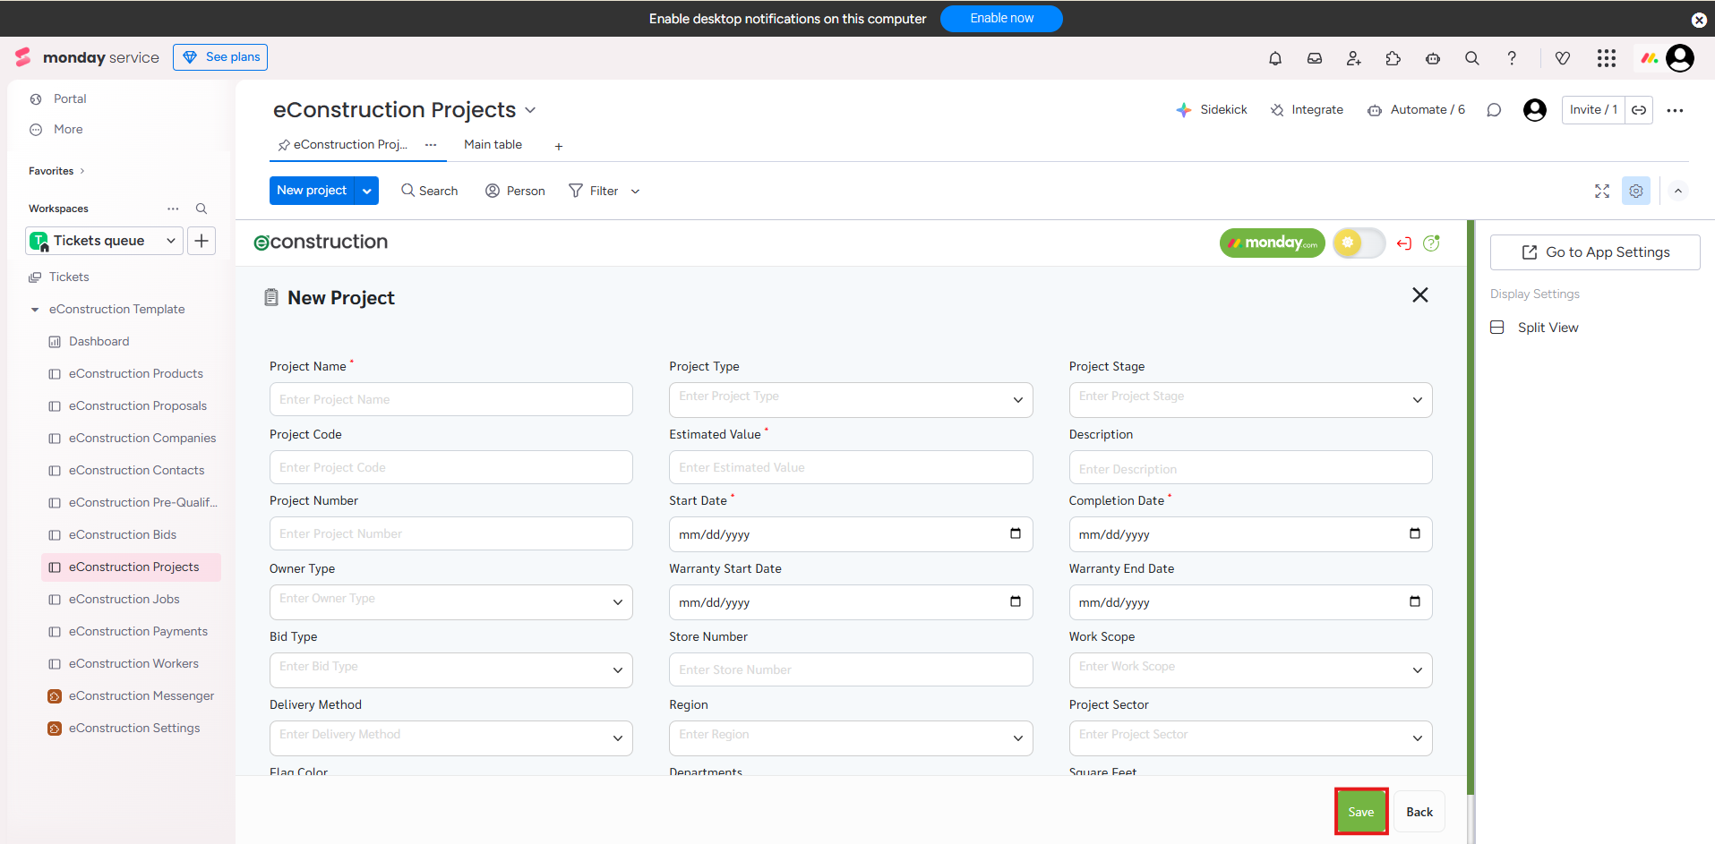Screen dimensions: 1715x844
Task: Click the red logout arrow icon
Action: (x=1404, y=243)
